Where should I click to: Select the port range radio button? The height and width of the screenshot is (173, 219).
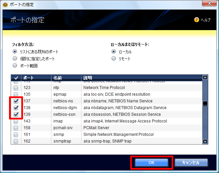pyautogui.click(x=15, y=66)
